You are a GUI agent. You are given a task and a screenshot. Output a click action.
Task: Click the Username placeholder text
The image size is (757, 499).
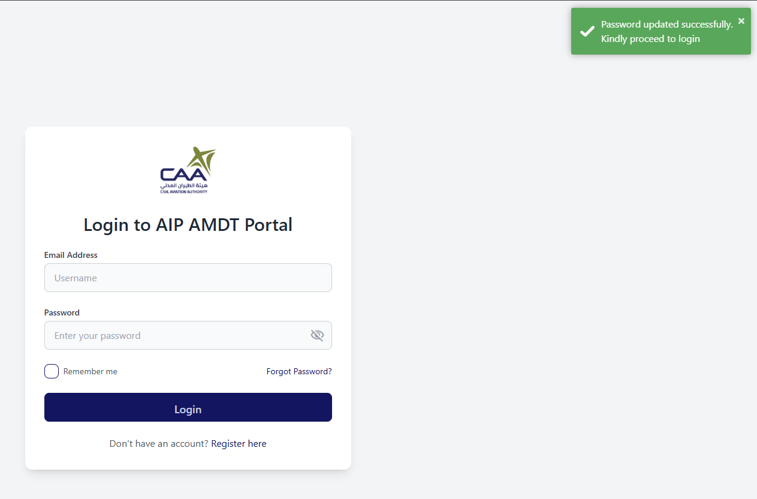(x=76, y=278)
